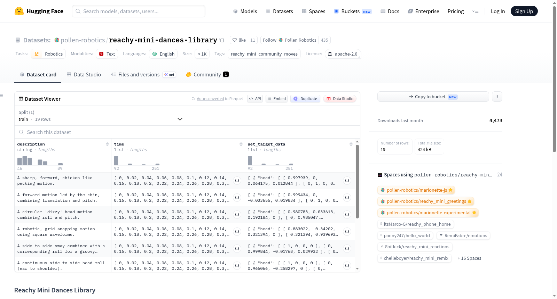Open Data Studio from the viewer header button
The height and width of the screenshot is (299, 557).
[x=340, y=99]
